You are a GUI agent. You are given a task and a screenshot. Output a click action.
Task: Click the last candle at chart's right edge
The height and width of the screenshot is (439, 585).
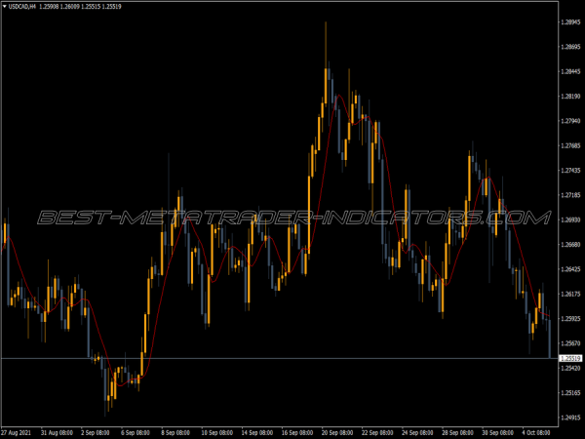coord(549,337)
